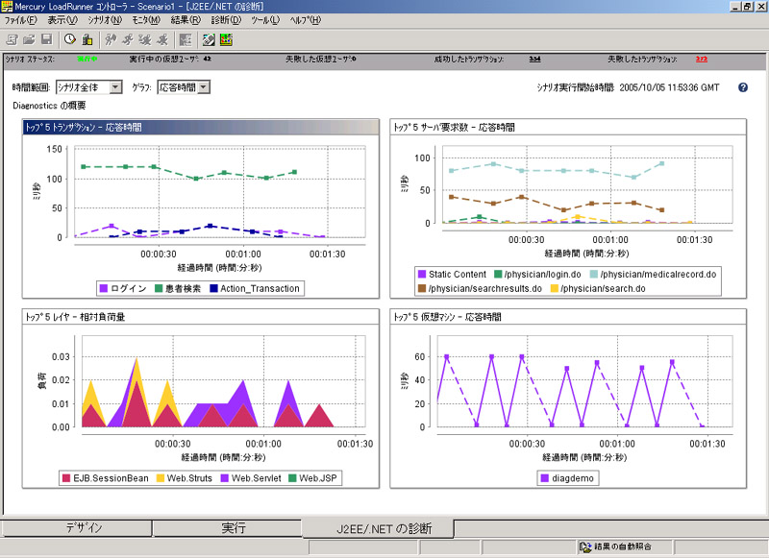Screen dimensions: 769x558
Task: Select the トップ5 レイヤ - 相対負荷量 panel header
Action: [x=201, y=317]
